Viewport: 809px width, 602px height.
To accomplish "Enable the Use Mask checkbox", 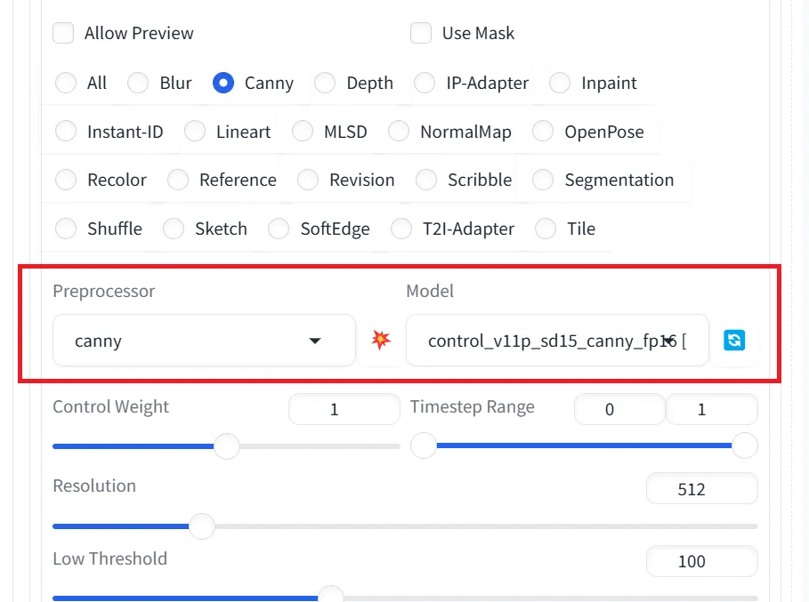I will coord(420,33).
